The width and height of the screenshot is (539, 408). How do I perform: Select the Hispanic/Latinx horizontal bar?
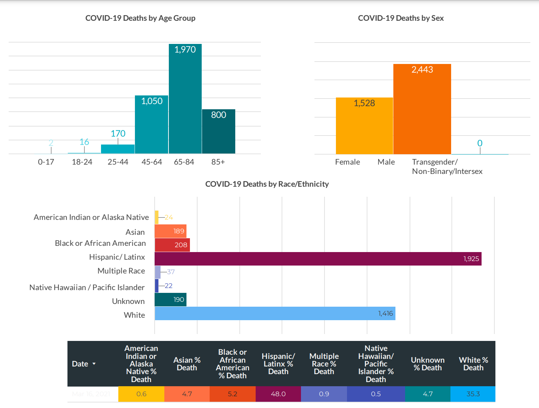(x=318, y=259)
